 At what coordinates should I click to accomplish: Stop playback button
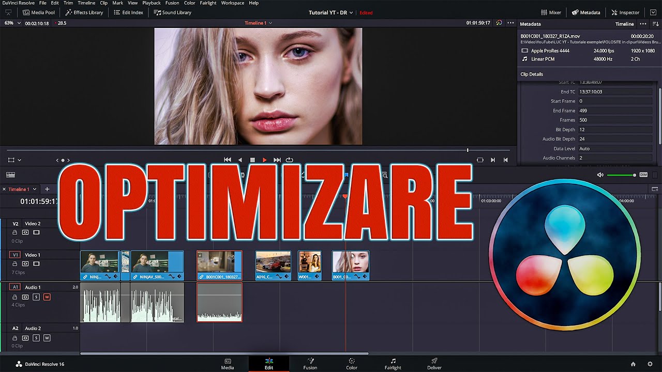coord(252,160)
